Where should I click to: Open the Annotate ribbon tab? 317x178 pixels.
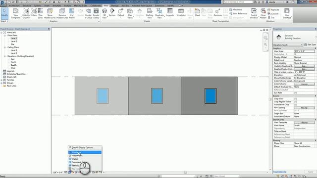[56, 5]
